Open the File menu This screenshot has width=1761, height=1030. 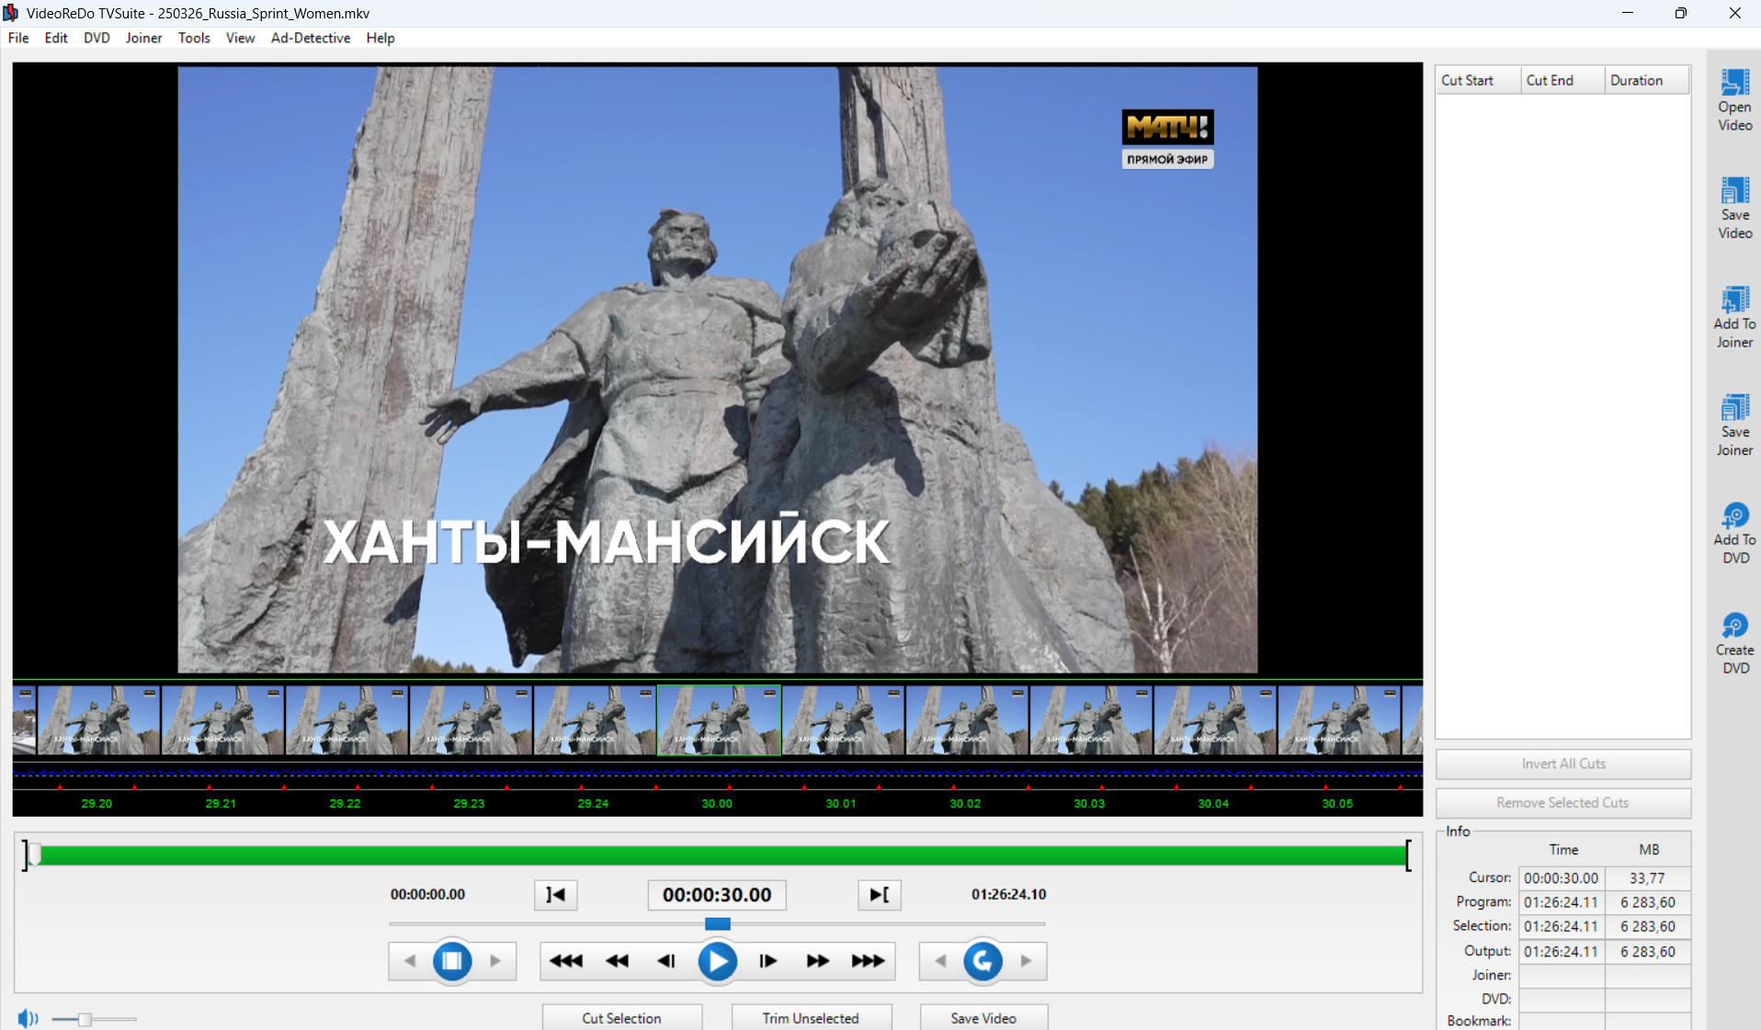click(18, 38)
